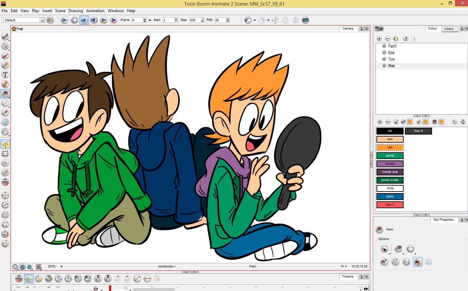Toggle the Sound playback button
Viewport: 468px width, 291px height.
coord(84,20)
